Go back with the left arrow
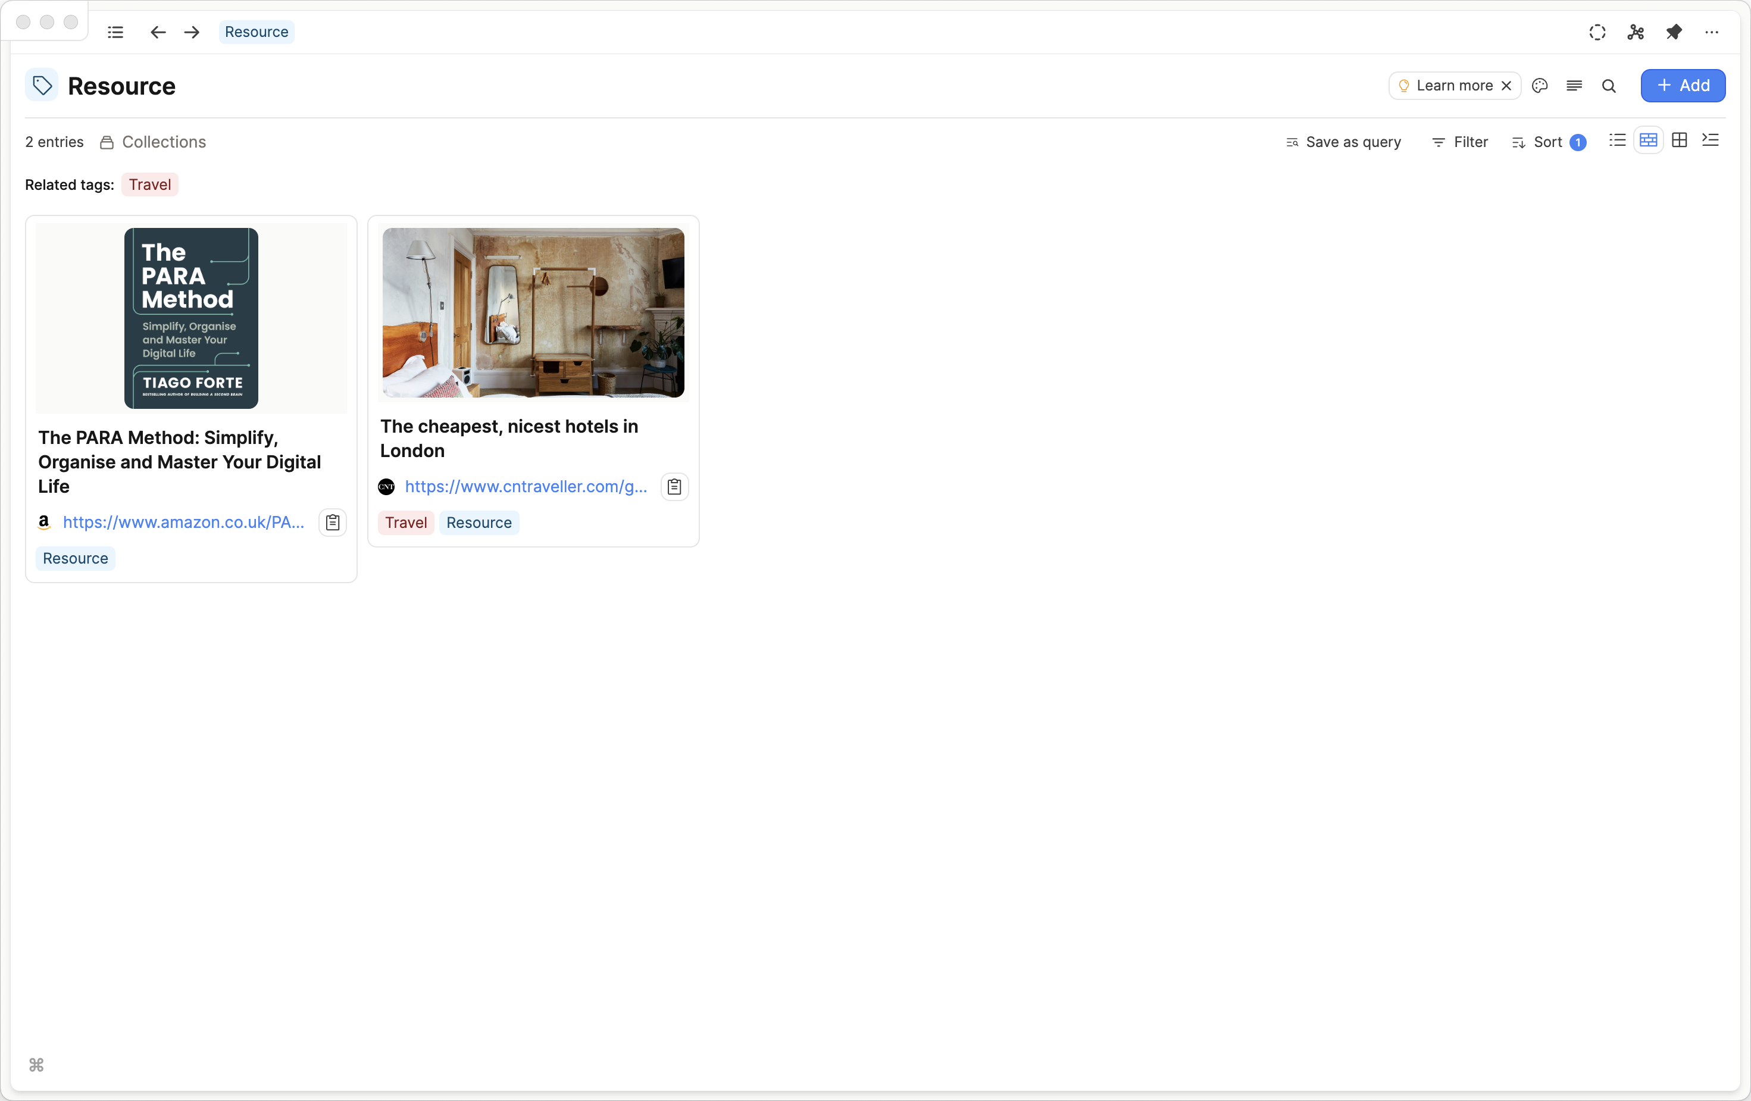The image size is (1751, 1101). click(158, 32)
